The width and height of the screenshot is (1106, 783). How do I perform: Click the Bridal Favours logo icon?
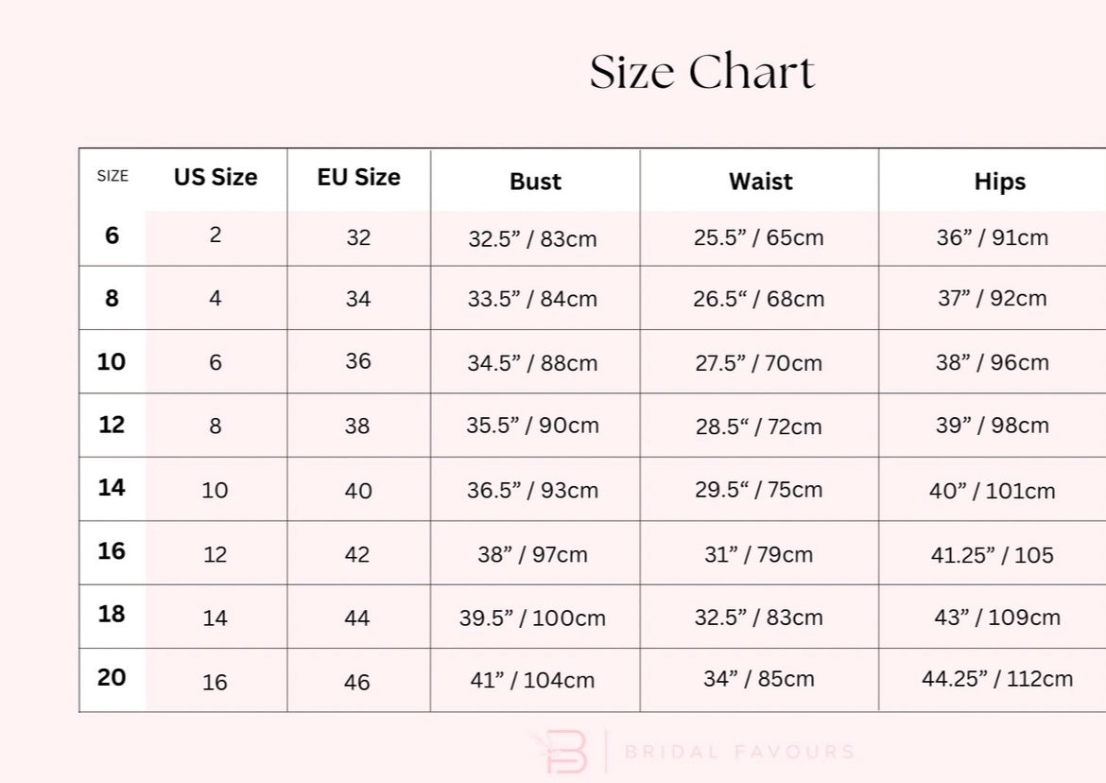tap(563, 753)
